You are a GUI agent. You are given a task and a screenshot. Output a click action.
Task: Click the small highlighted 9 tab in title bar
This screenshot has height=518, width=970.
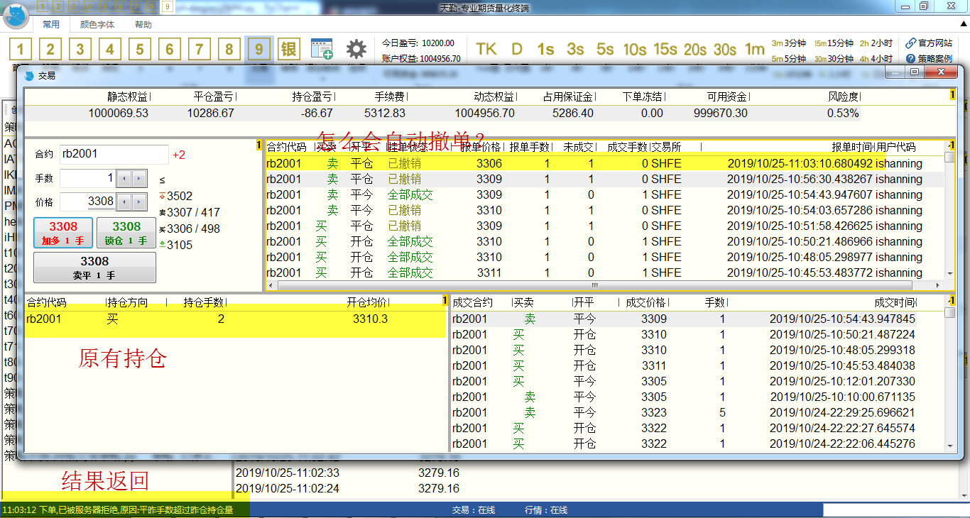point(167,6)
